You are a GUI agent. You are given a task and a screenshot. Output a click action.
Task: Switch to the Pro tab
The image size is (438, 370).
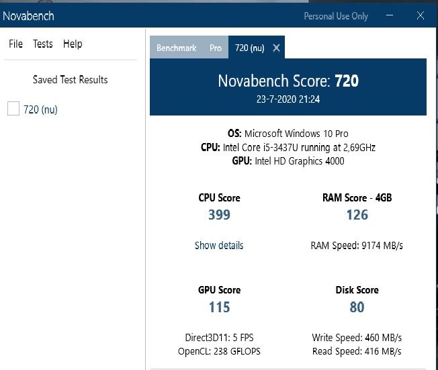216,48
